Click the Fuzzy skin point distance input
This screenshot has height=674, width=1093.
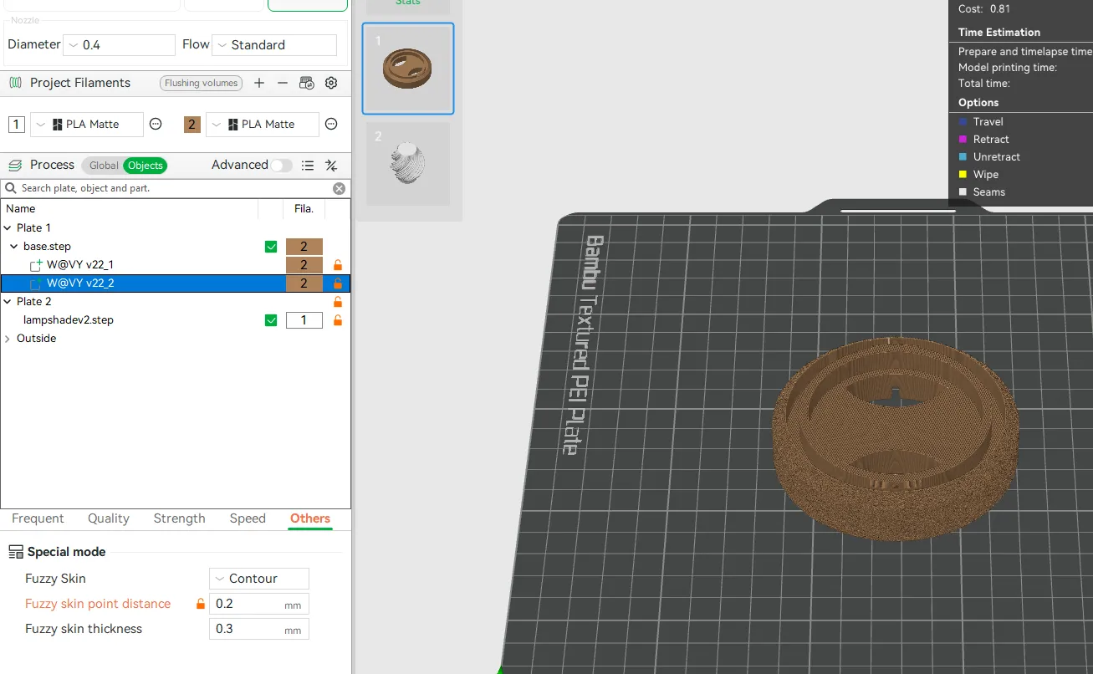pyautogui.click(x=259, y=604)
